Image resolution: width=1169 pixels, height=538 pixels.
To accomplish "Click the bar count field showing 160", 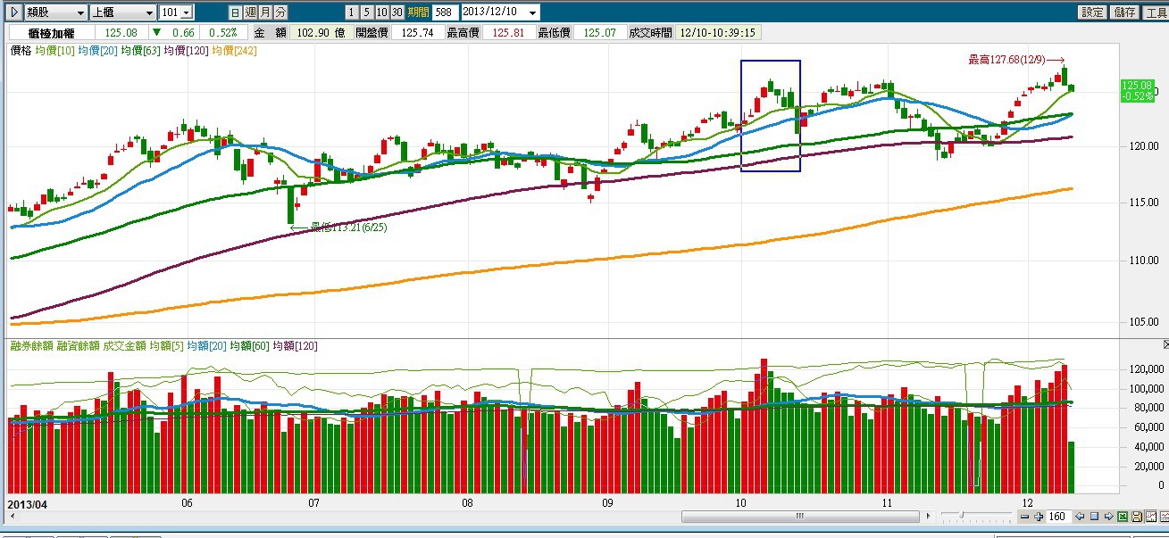I will [x=1057, y=517].
